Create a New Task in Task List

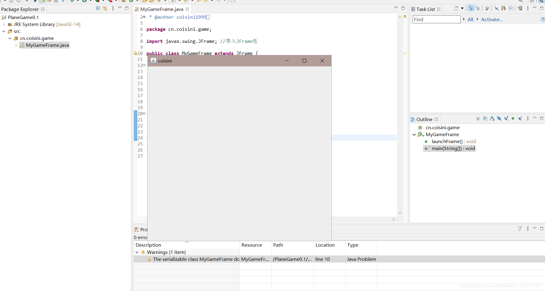point(456,8)
